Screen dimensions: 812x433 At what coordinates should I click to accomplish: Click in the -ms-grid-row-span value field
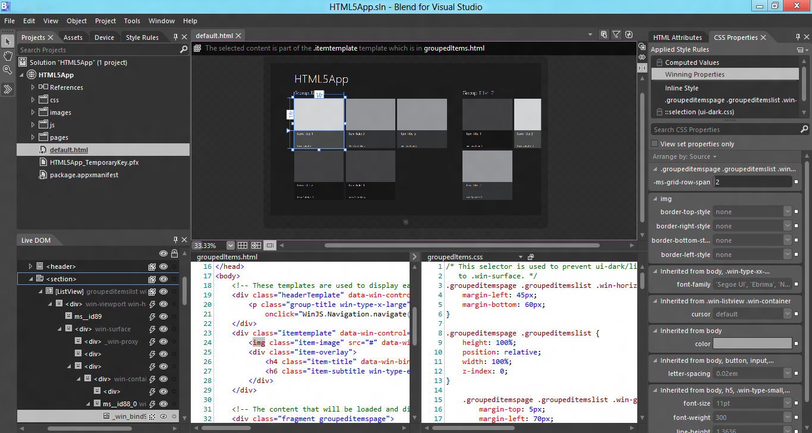[752, 182]
